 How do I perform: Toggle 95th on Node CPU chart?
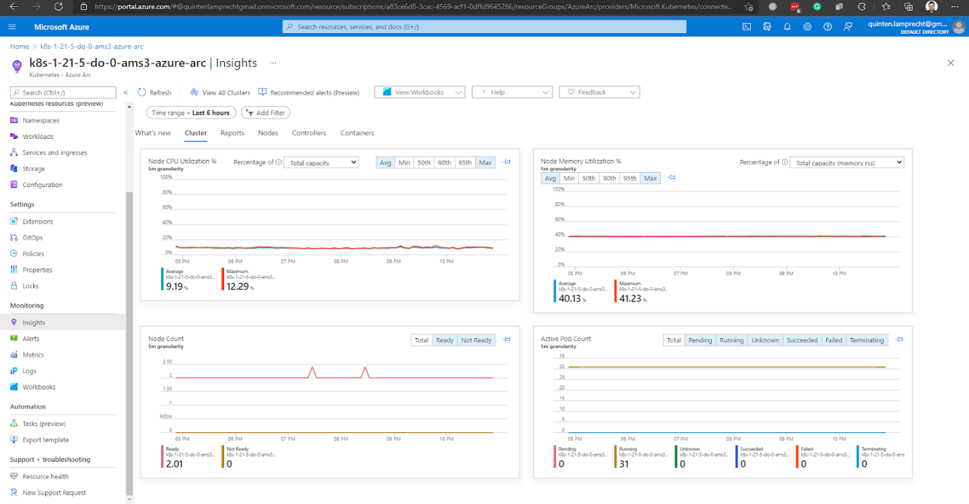465,163
